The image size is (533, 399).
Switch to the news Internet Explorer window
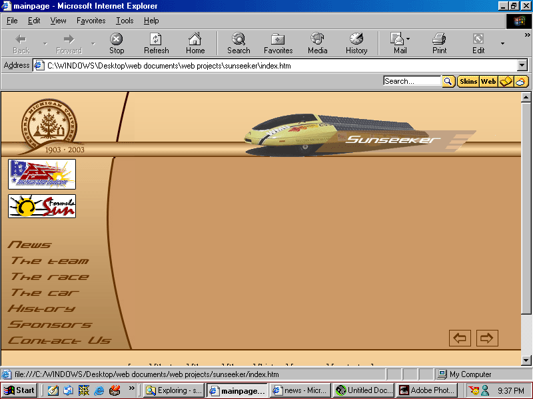pos(300,390)
